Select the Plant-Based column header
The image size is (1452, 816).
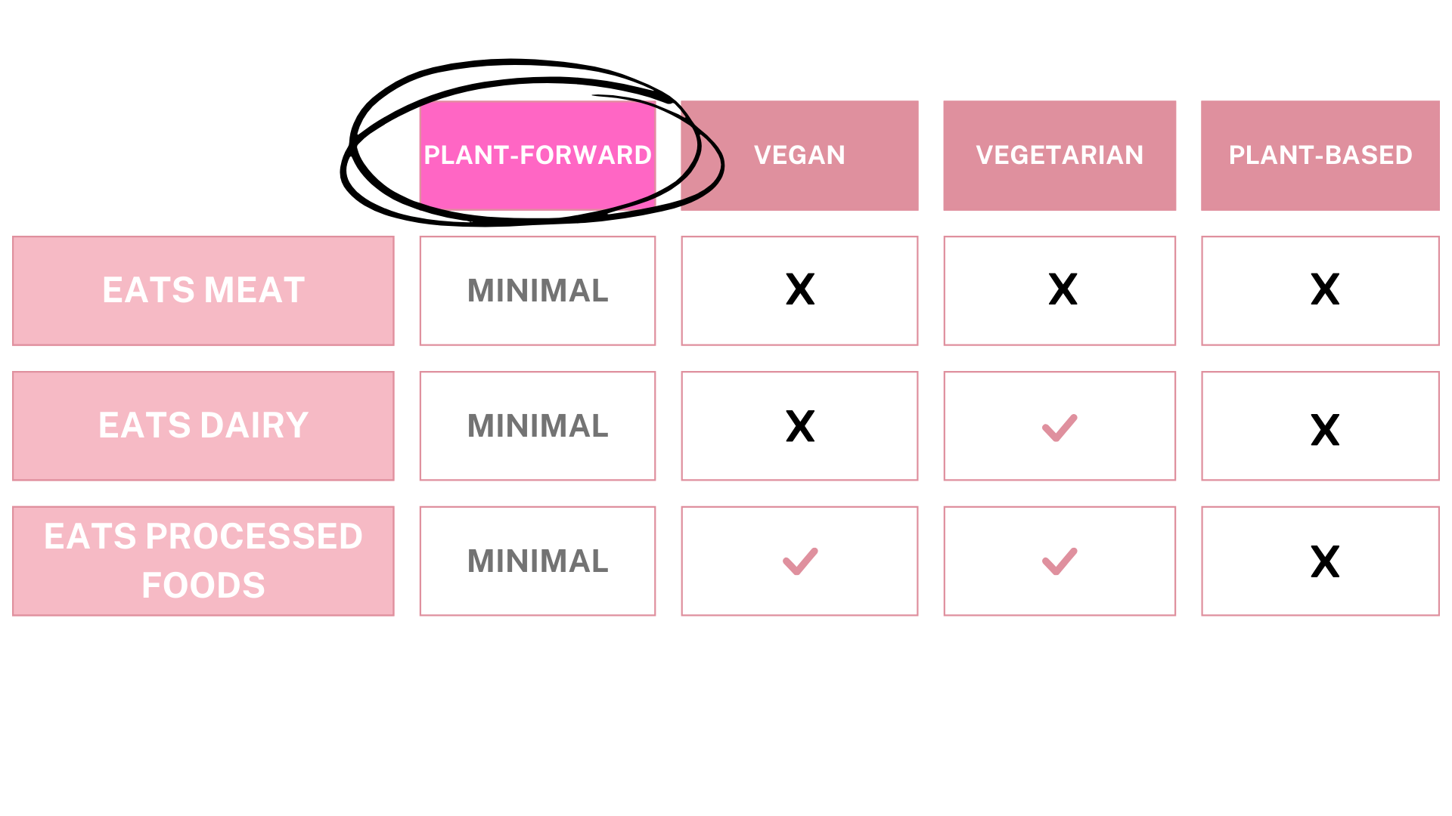[x=1320, y=155]
